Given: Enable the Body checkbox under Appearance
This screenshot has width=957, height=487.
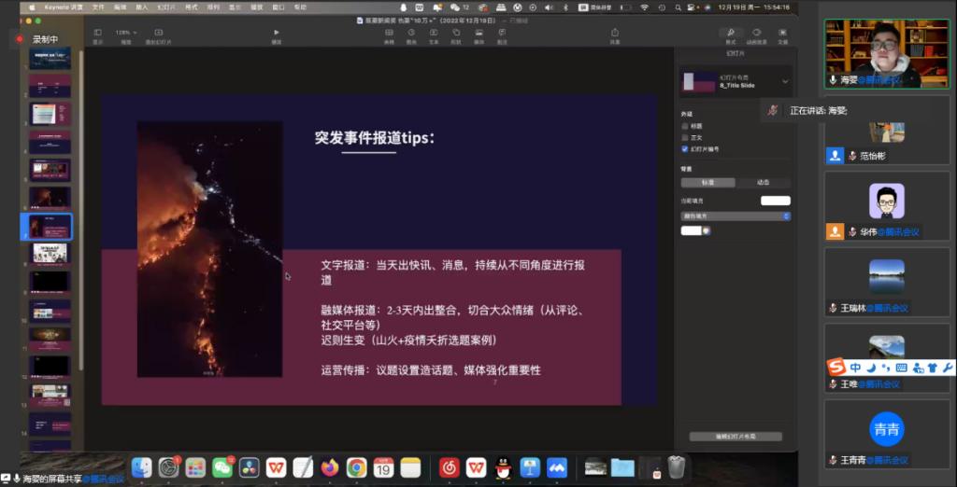Looking at the screenshot, I should click(685, 137).
